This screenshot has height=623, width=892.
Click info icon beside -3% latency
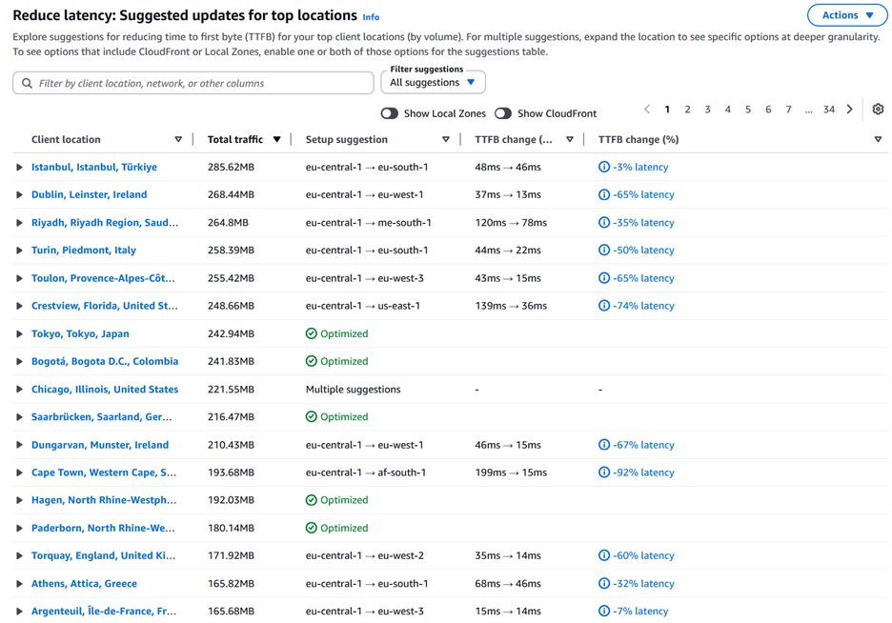603,167
